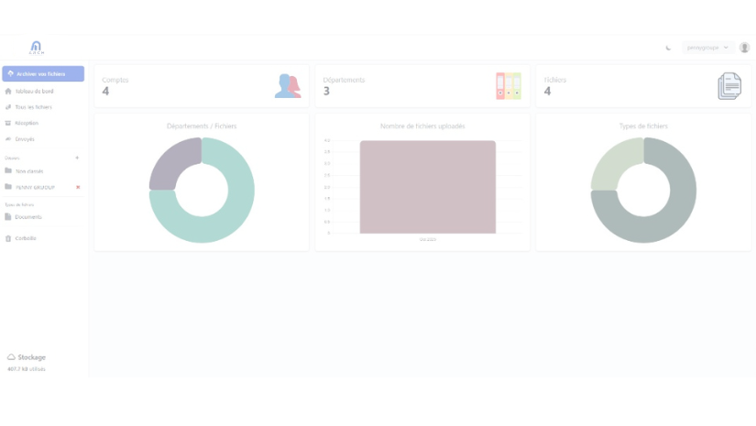Open the 'Corbeille' trash section
The width and height of the screenshot is (756, 426).
[21, 238]
